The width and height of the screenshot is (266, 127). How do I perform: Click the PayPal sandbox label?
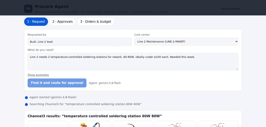tap(230, 9)
